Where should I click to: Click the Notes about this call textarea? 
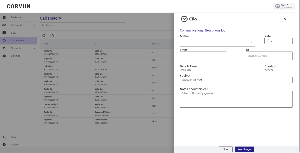click(236, 99)
